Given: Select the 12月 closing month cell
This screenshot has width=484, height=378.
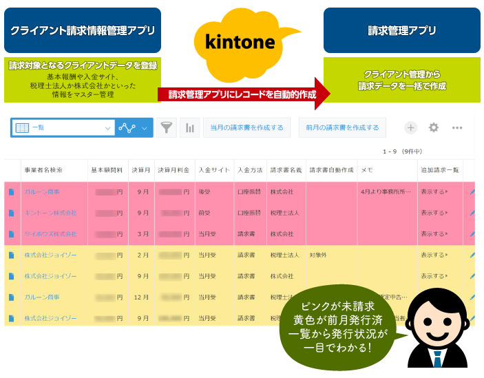Looking at the screenshot, I should [x=141, y=297].
